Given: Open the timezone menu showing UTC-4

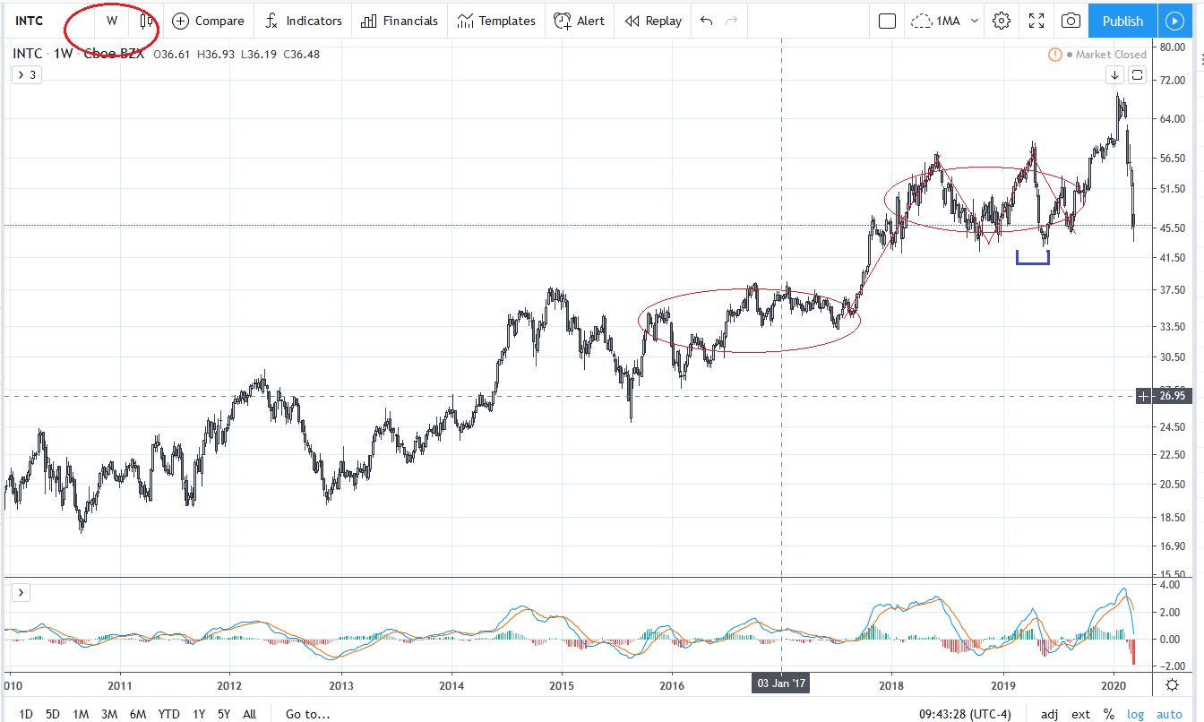Looking at the screenshot, I should (x=966, y=714).
